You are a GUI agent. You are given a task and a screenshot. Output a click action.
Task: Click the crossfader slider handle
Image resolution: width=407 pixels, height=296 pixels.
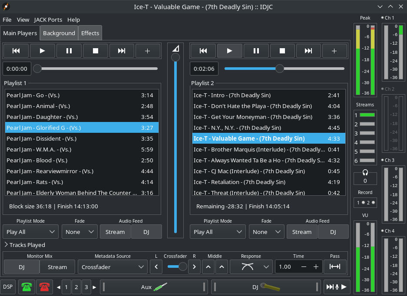[183, 266]
